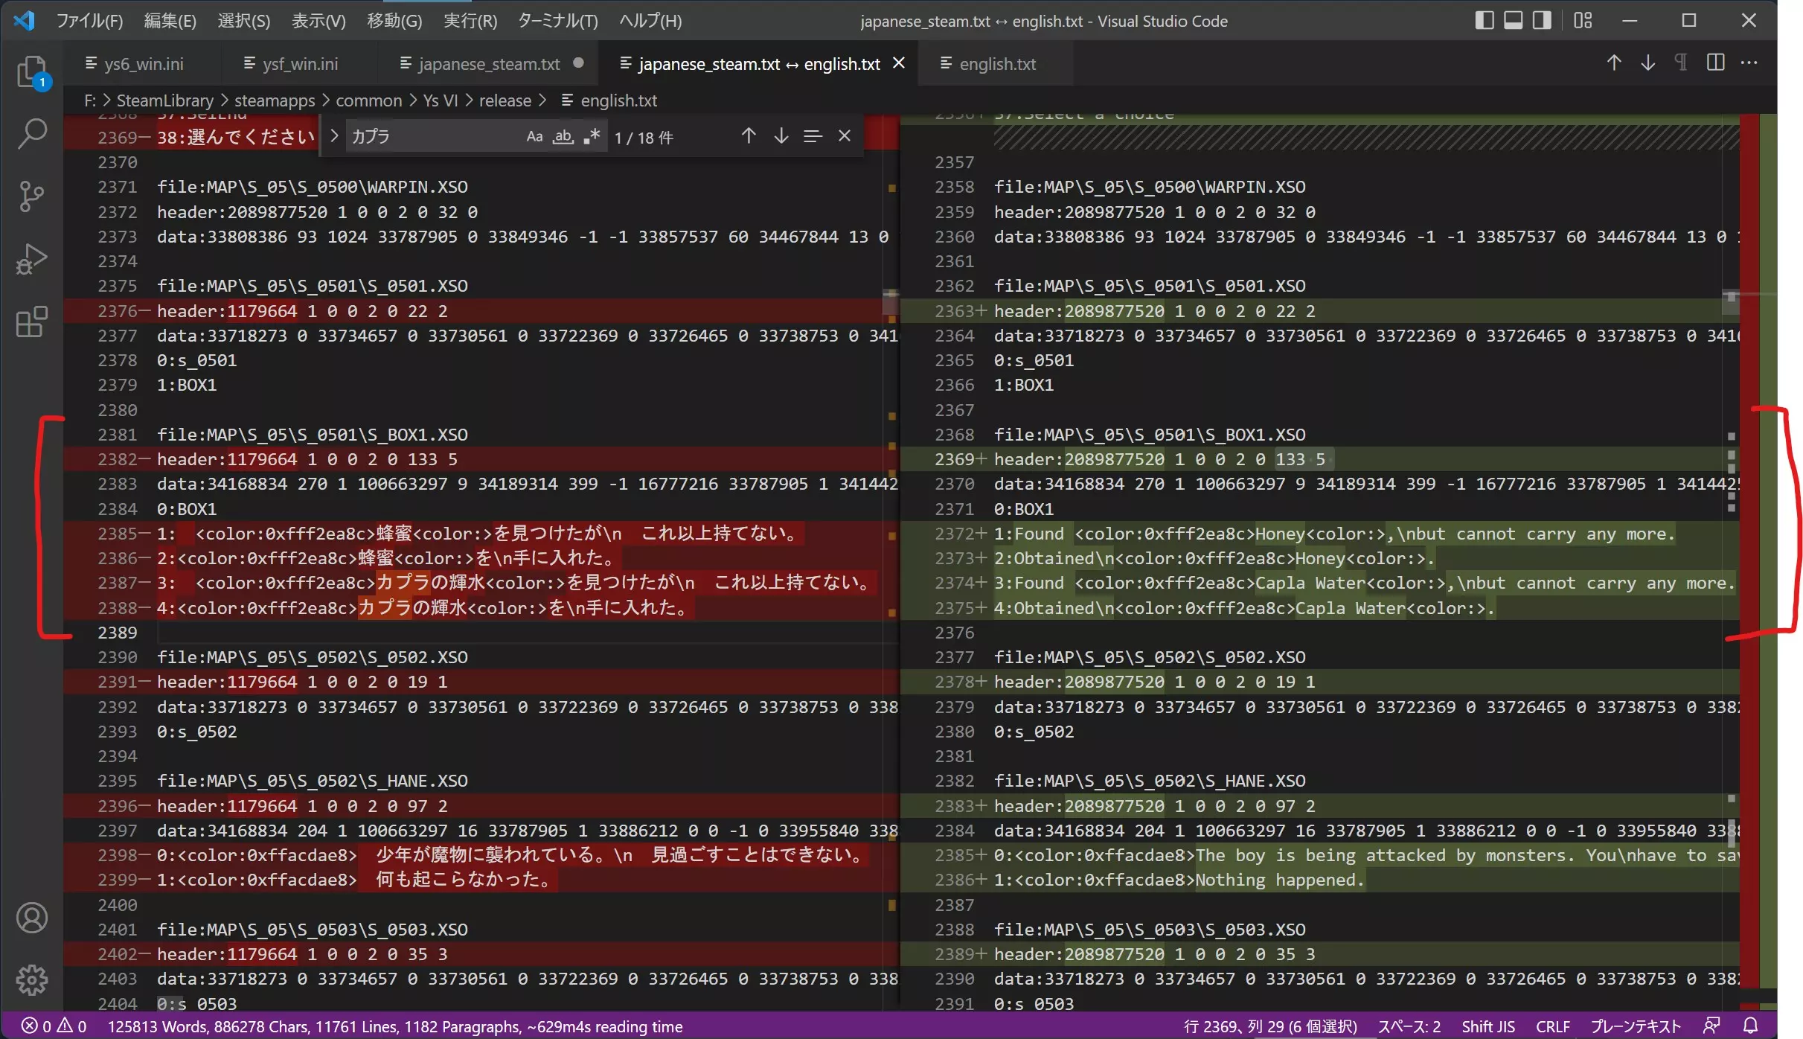Open the editor More Actions menu
1803x1039 pixels.
(x=1749, y=63)
